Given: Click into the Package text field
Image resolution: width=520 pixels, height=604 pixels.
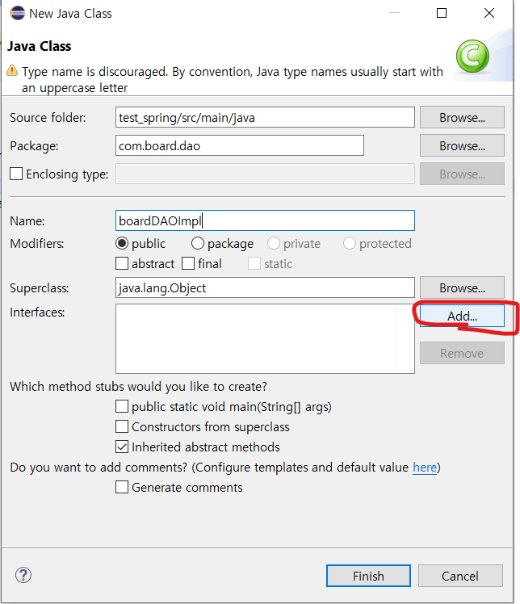Looking at the screenshot, I should point(240,145).
